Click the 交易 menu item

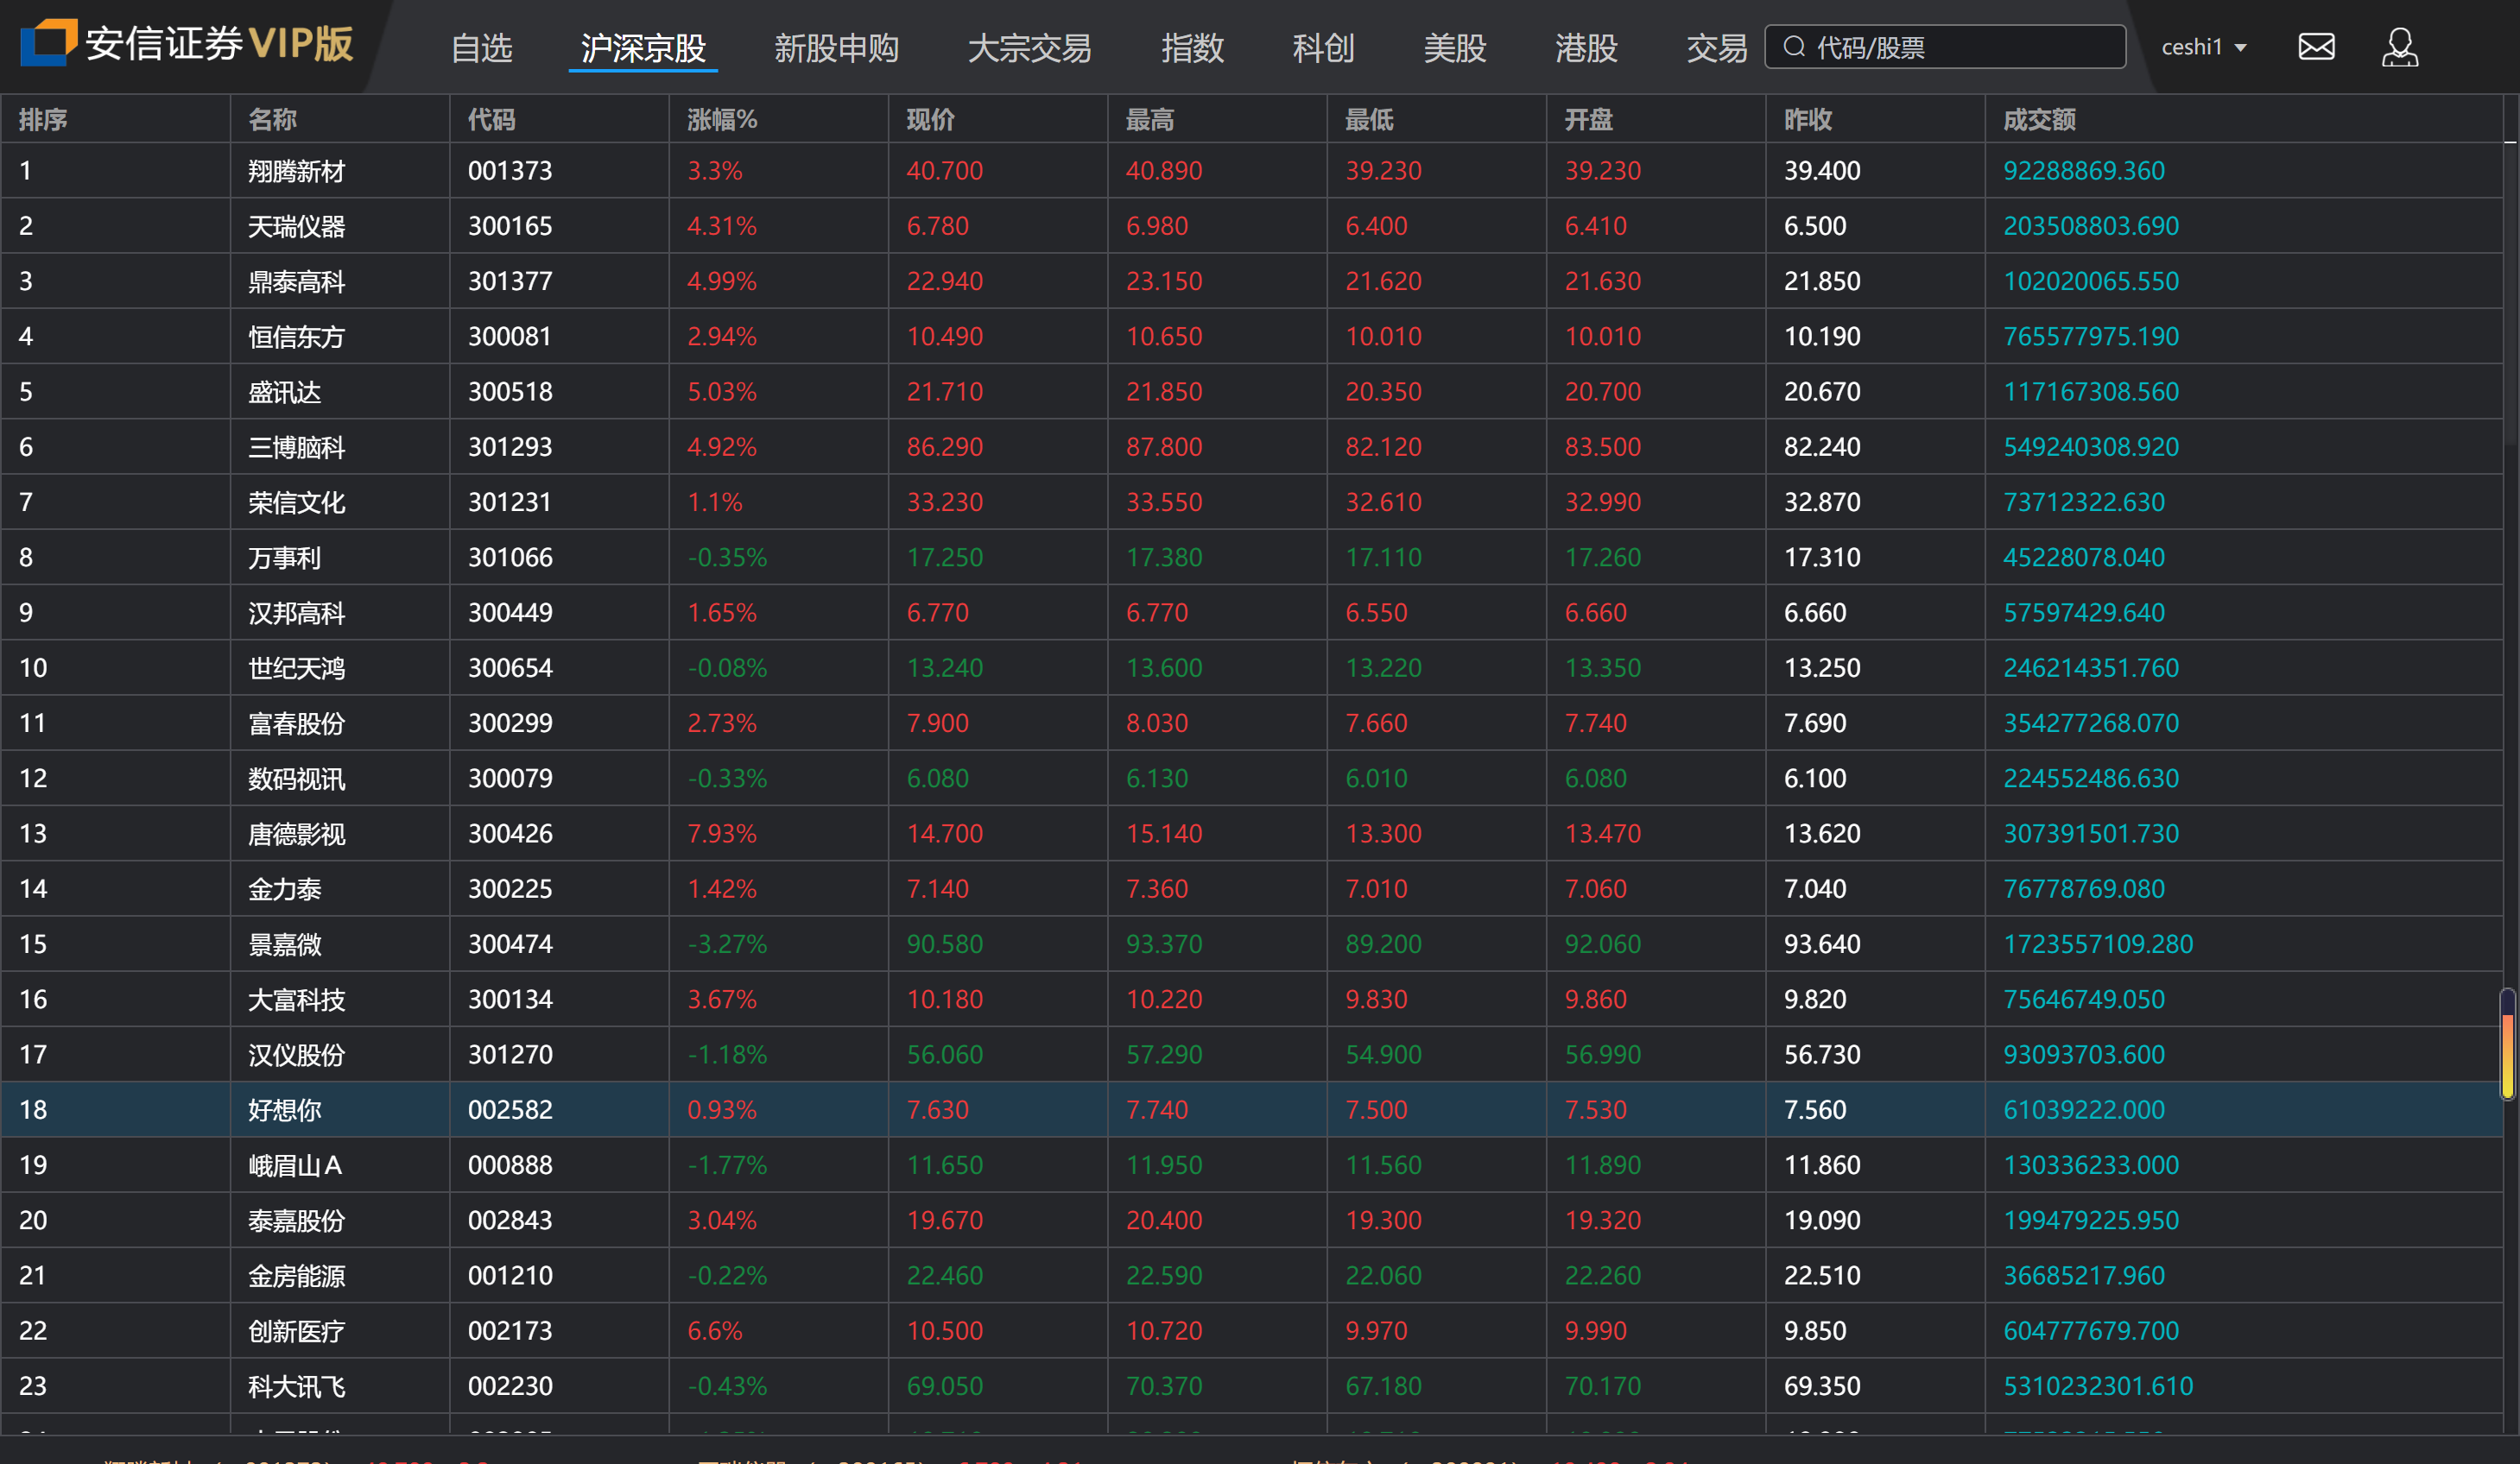[1716, 48]
